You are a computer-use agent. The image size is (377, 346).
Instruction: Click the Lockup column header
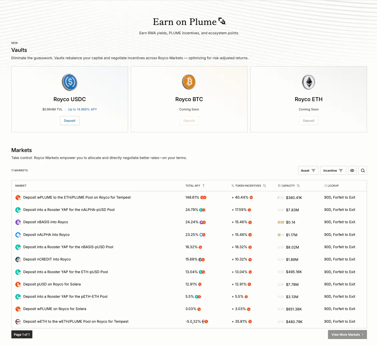pos(331,186)
